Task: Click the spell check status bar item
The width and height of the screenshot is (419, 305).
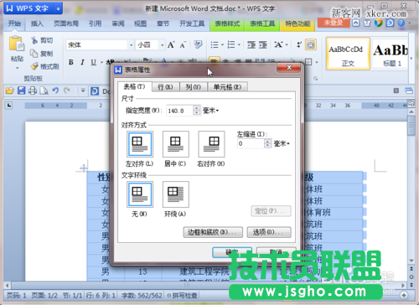Action: click(x=182, y=295)
